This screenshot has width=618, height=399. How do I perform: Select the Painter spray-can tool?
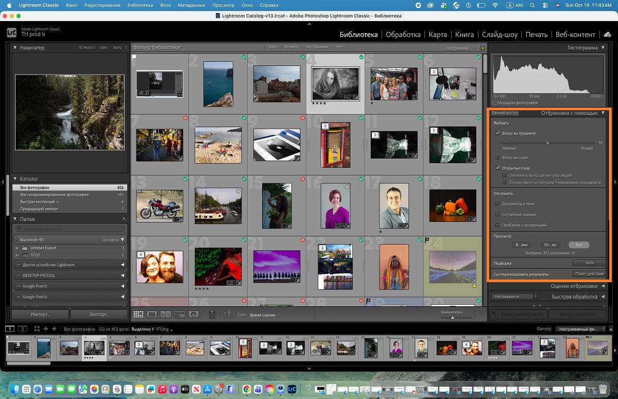click(212, 315)
